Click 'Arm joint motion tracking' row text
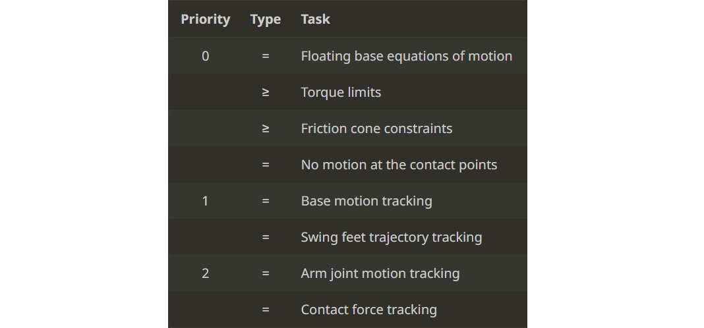 tap(380, 273)
